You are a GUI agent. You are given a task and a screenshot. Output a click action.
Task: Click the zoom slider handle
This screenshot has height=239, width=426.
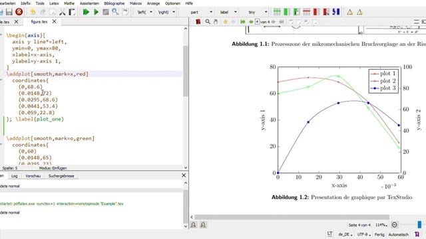pyautogui.click(x=419, y=224)
